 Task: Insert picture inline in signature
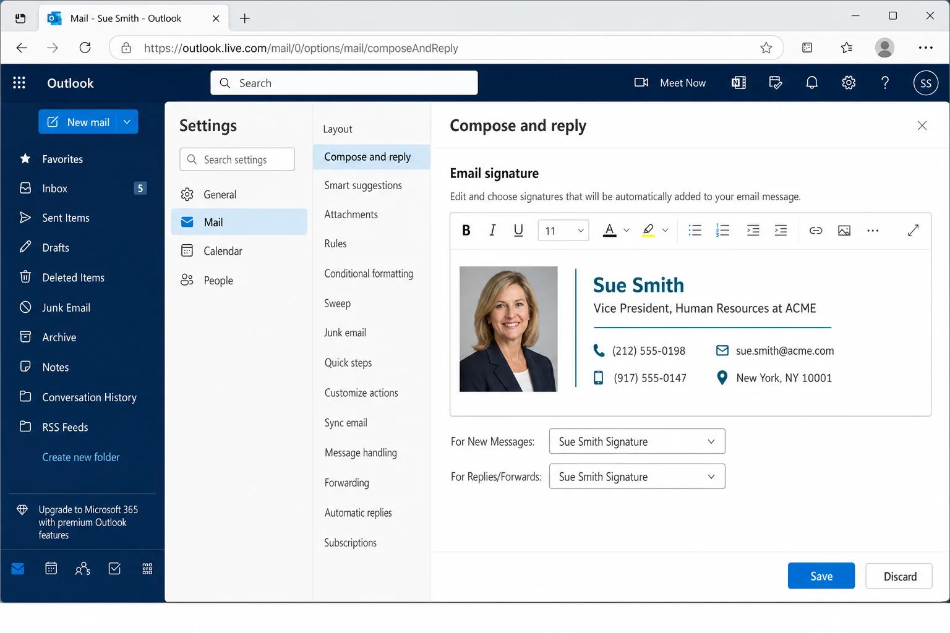point(844,231)
